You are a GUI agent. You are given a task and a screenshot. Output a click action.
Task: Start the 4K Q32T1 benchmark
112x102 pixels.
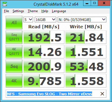coord(14,52)
